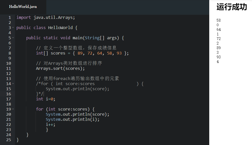Click 'System.out.println(score);' on line 15
The height and width of the screenshot is (145, 252).
pos(77,89)
